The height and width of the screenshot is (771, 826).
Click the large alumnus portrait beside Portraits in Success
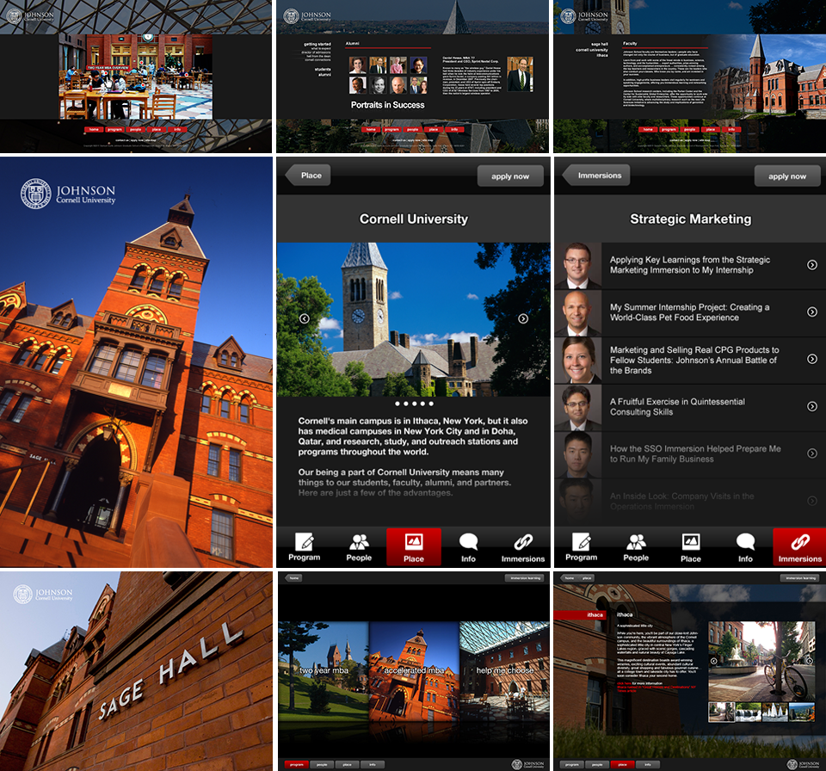pyautogui.click(x=520, y=74)
